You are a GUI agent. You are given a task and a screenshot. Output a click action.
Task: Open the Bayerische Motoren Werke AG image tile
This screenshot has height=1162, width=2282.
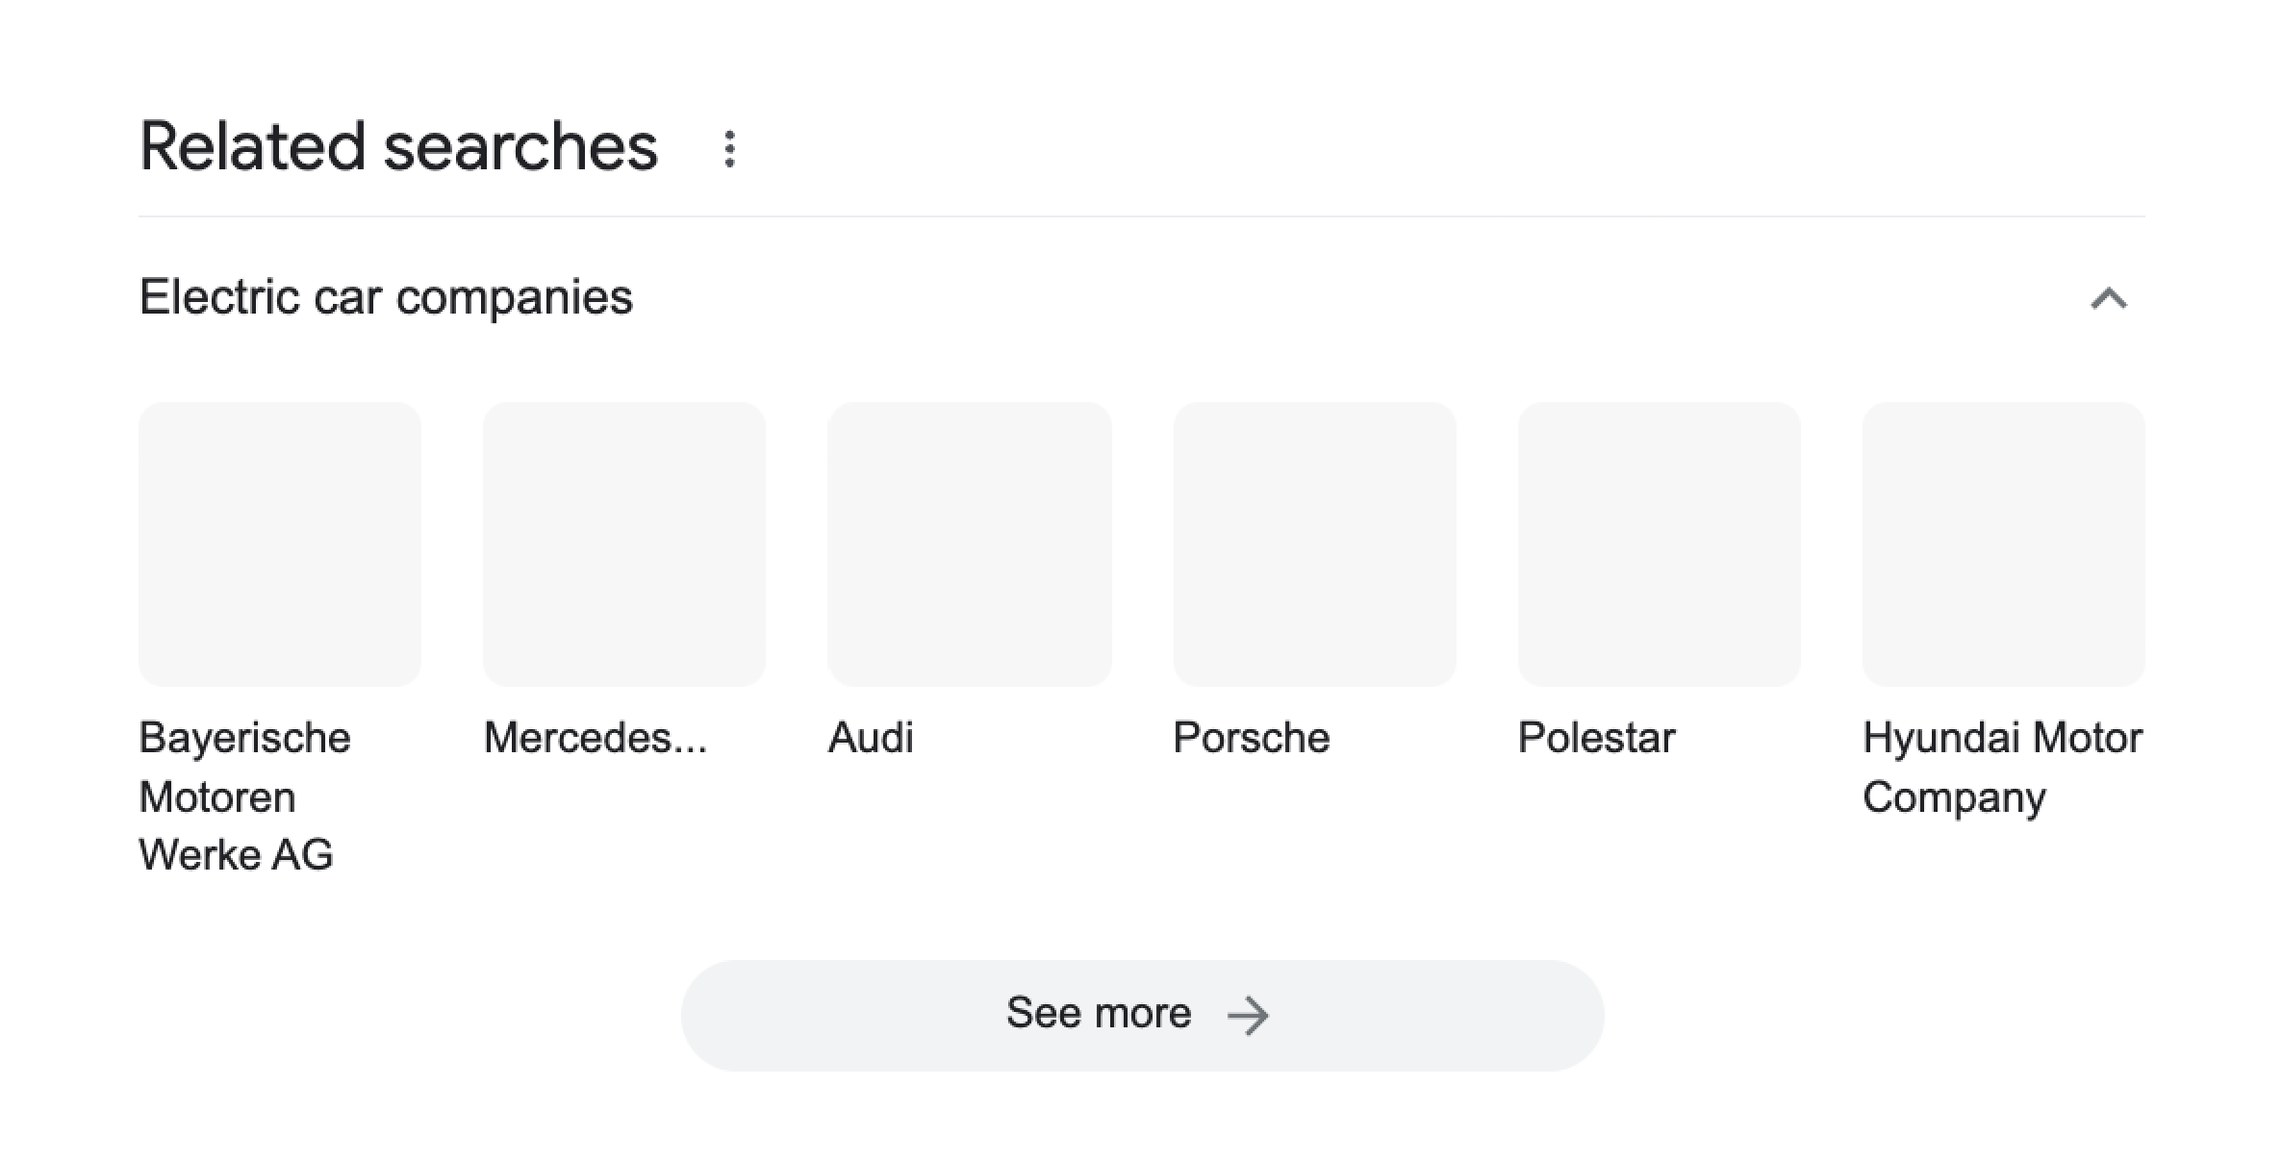pyautogui.click(x=280, y=543)
